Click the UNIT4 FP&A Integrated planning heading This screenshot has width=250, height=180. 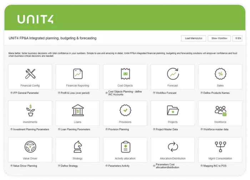point(52,38)
